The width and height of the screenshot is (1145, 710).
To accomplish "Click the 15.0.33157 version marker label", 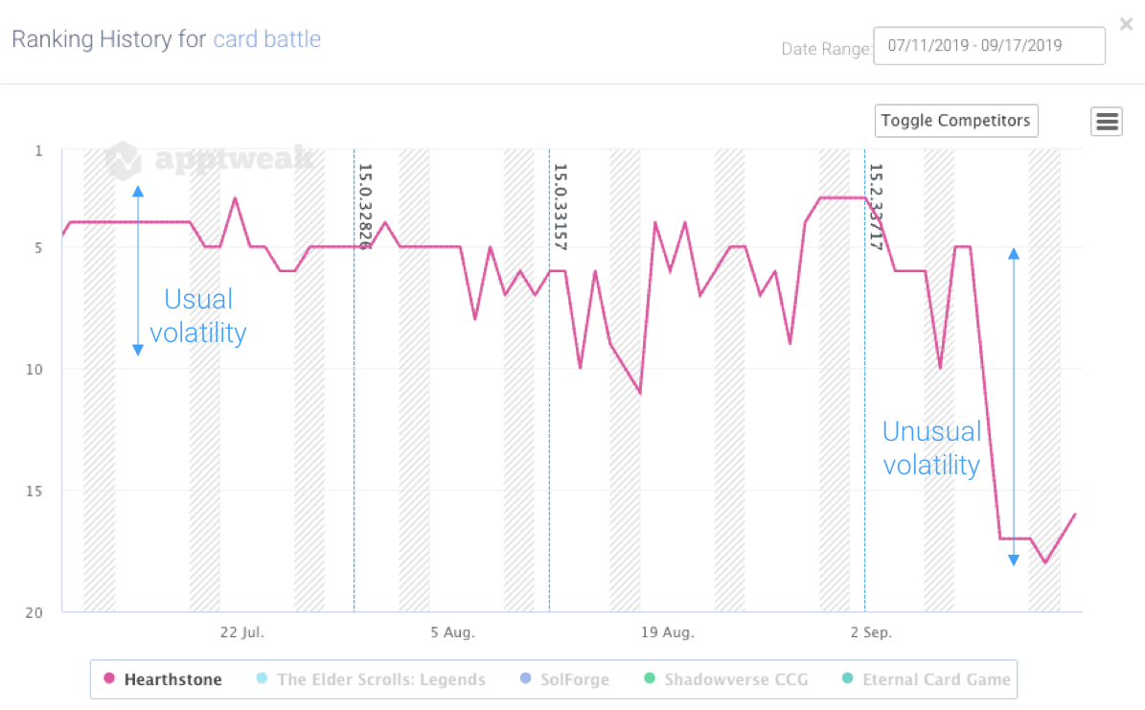I will pyautogui.click(x=561, y=206).
